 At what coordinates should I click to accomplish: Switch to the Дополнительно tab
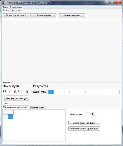click(x=37, y=107)
